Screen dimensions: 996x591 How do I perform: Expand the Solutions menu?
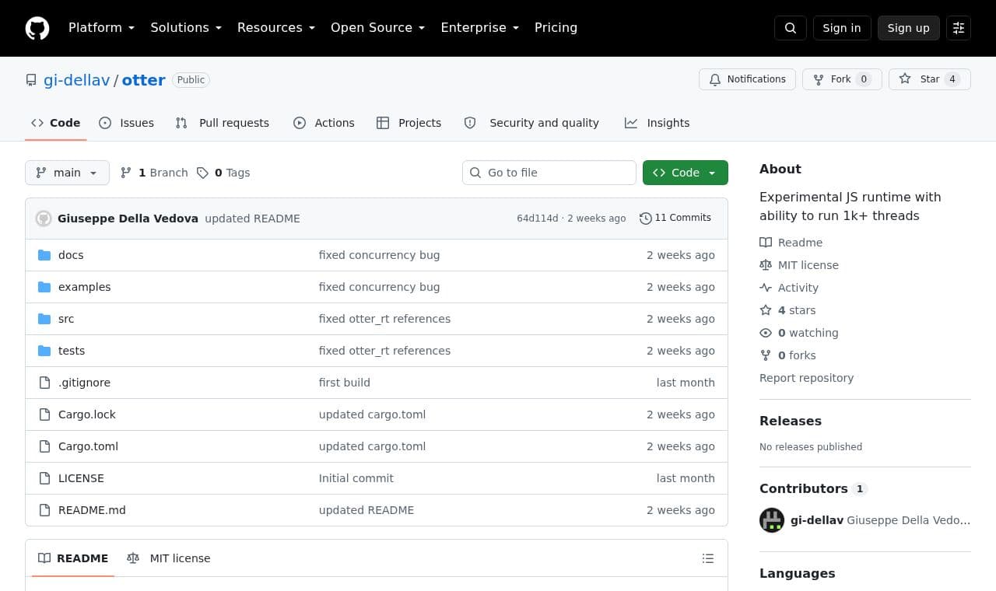pos(186,28)
